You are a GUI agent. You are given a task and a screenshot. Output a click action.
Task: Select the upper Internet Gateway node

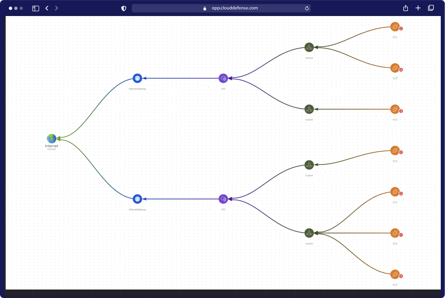click(137, 78)
